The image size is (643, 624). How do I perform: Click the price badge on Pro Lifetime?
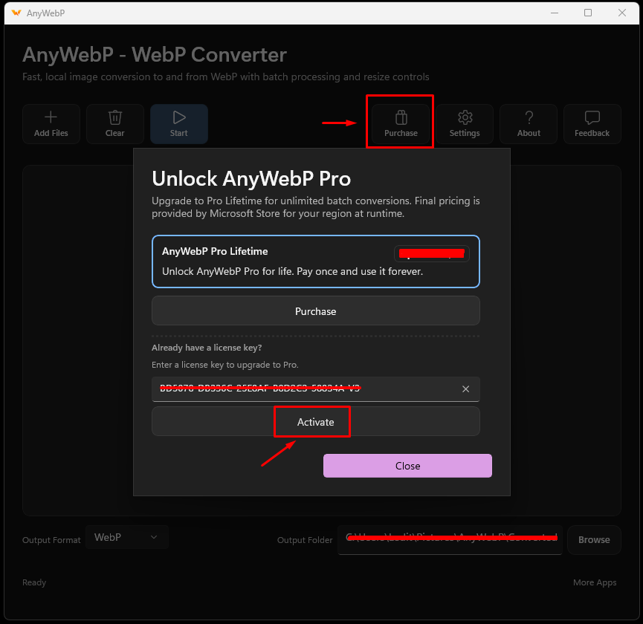click(431, 253)
